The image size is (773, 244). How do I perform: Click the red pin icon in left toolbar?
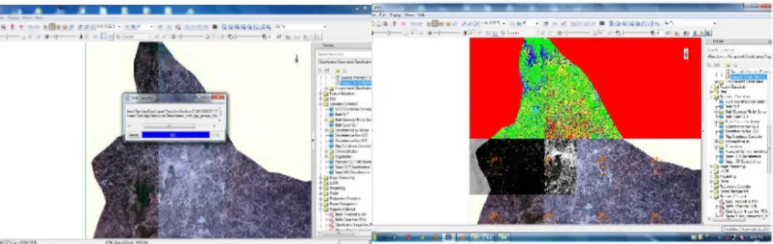tap(12, 27)
